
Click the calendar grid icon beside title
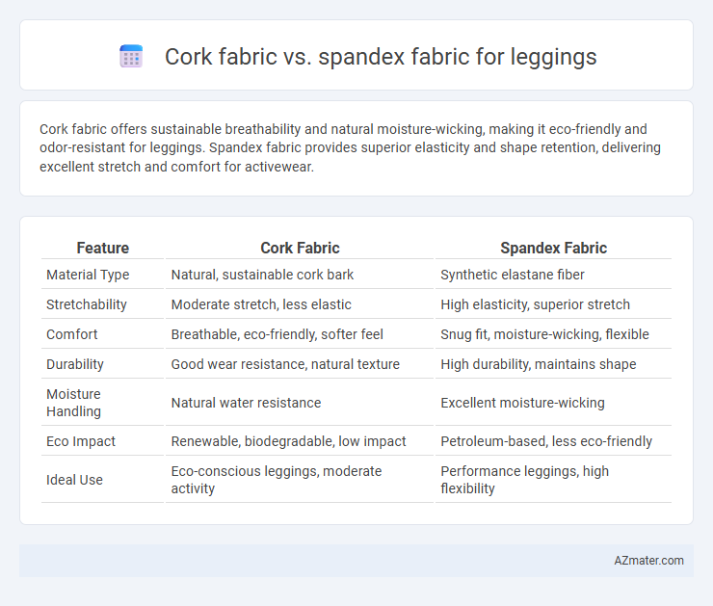131,57
